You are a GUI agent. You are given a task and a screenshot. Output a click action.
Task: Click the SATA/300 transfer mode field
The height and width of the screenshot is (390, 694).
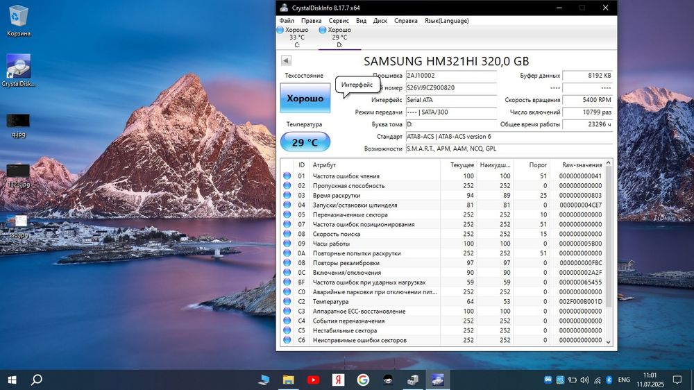tap(451, 112)
